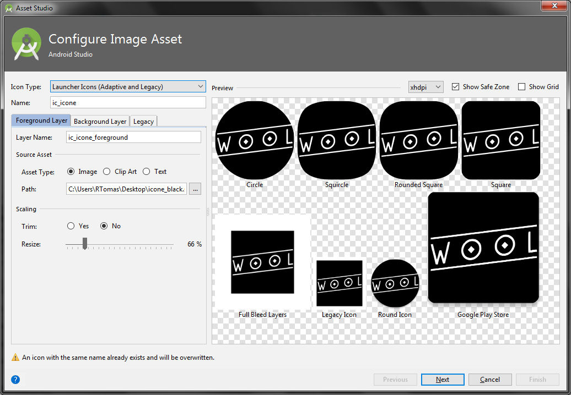Click the Google Play Store icon preview
This screenshot has height=395, width=571.
pos(483,247)
